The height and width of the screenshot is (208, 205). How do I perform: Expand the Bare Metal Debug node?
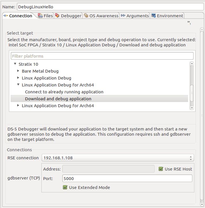point(18,71)
